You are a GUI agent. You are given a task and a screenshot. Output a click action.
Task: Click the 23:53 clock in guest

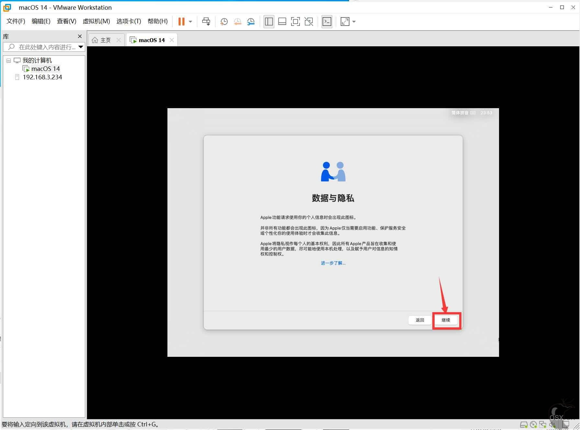click(x=486, y=113)
